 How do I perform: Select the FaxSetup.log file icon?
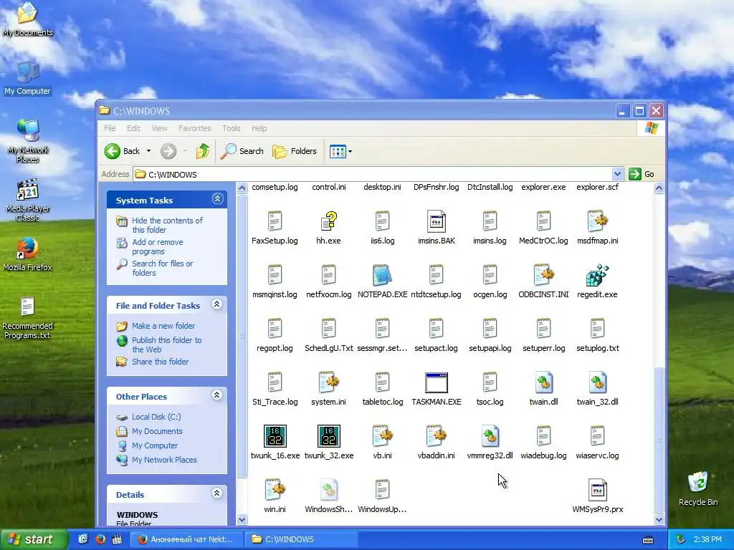[x=275, y=221]
